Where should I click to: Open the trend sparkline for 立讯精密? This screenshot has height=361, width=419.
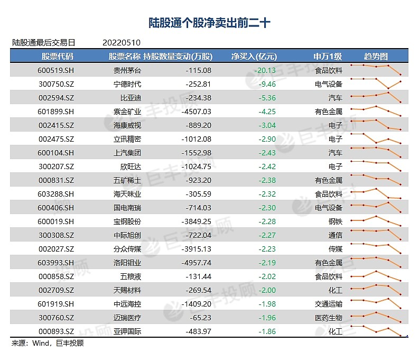(x=376, y=138)
